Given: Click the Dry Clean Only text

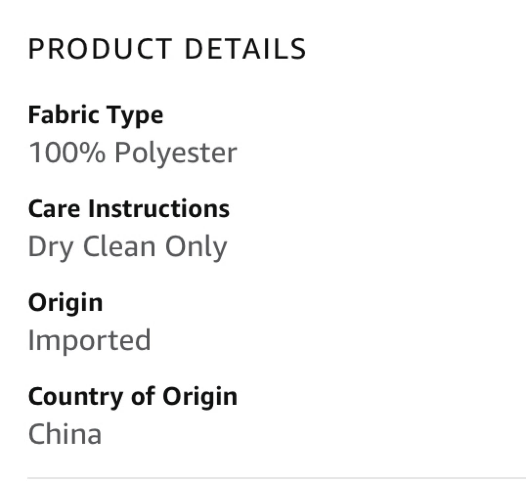Looking at the screenshot, I should [128, 247].
